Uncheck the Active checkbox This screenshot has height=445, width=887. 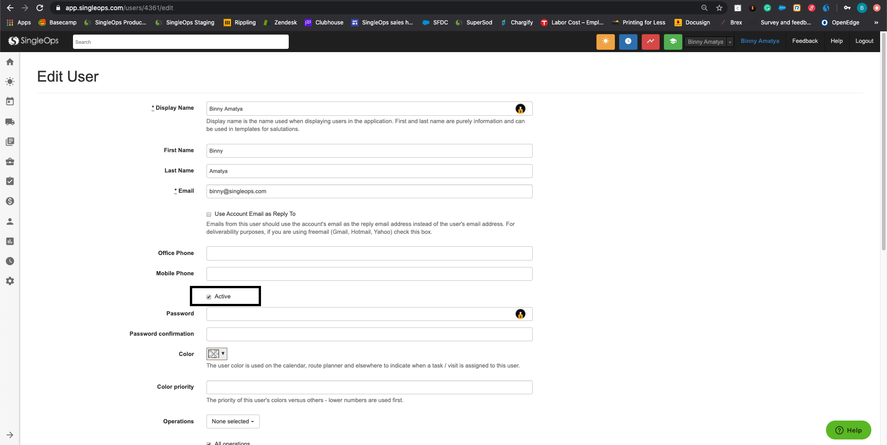coord(209,297)
